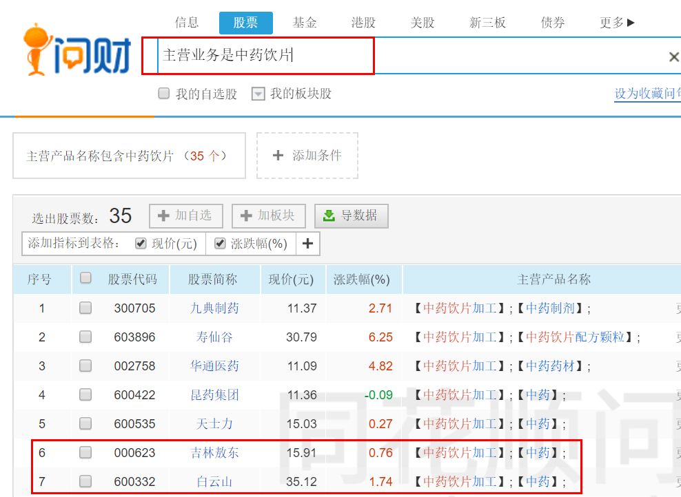Click the 问财 mascot logo

[77, 50]
